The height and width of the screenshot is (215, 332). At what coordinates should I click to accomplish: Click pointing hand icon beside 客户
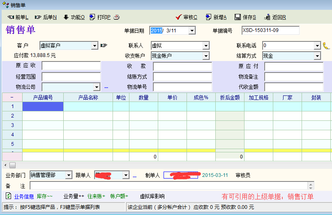coord(104,45)
